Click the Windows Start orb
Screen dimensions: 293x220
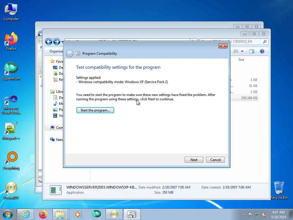[8, 214]
